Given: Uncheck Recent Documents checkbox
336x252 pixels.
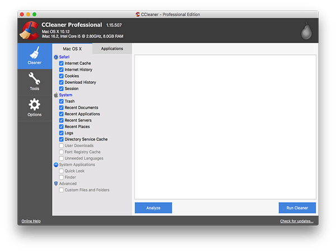Looking at the screenshot, I should (x=61, y=108).
